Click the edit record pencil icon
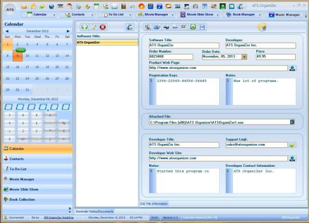309x223 pixels. coord(94,27)
